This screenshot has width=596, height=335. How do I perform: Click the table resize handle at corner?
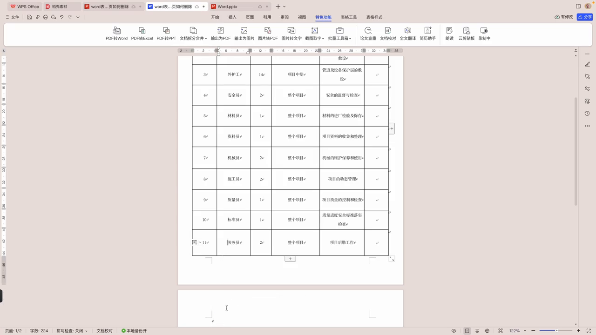tap(392, 259)
